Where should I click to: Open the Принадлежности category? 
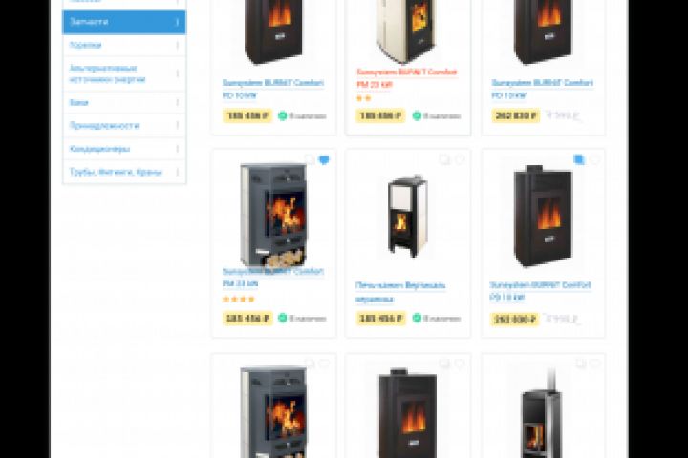point(104,126)
